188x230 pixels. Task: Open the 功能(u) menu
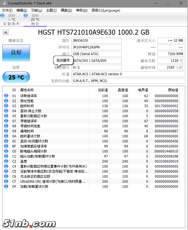pos(37,10)
